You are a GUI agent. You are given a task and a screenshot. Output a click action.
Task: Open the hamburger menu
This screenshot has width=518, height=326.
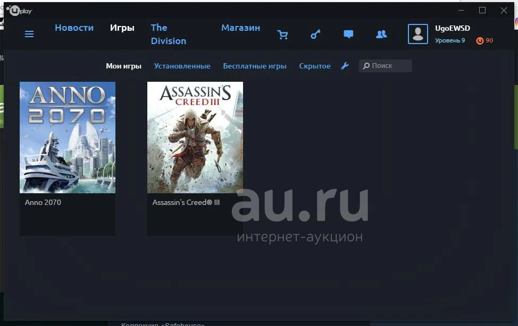coord(29,34)
